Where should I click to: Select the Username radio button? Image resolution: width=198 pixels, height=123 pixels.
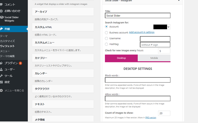(107, 38)
